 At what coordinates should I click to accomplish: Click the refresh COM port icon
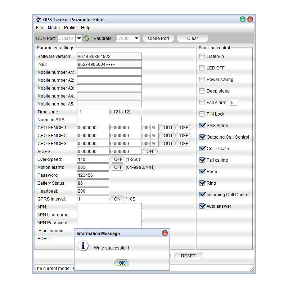pos(87,38)
